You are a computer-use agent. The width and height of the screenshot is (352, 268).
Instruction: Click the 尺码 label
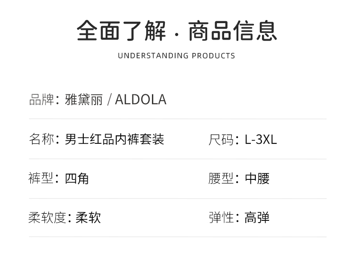(x=221, y=139)
